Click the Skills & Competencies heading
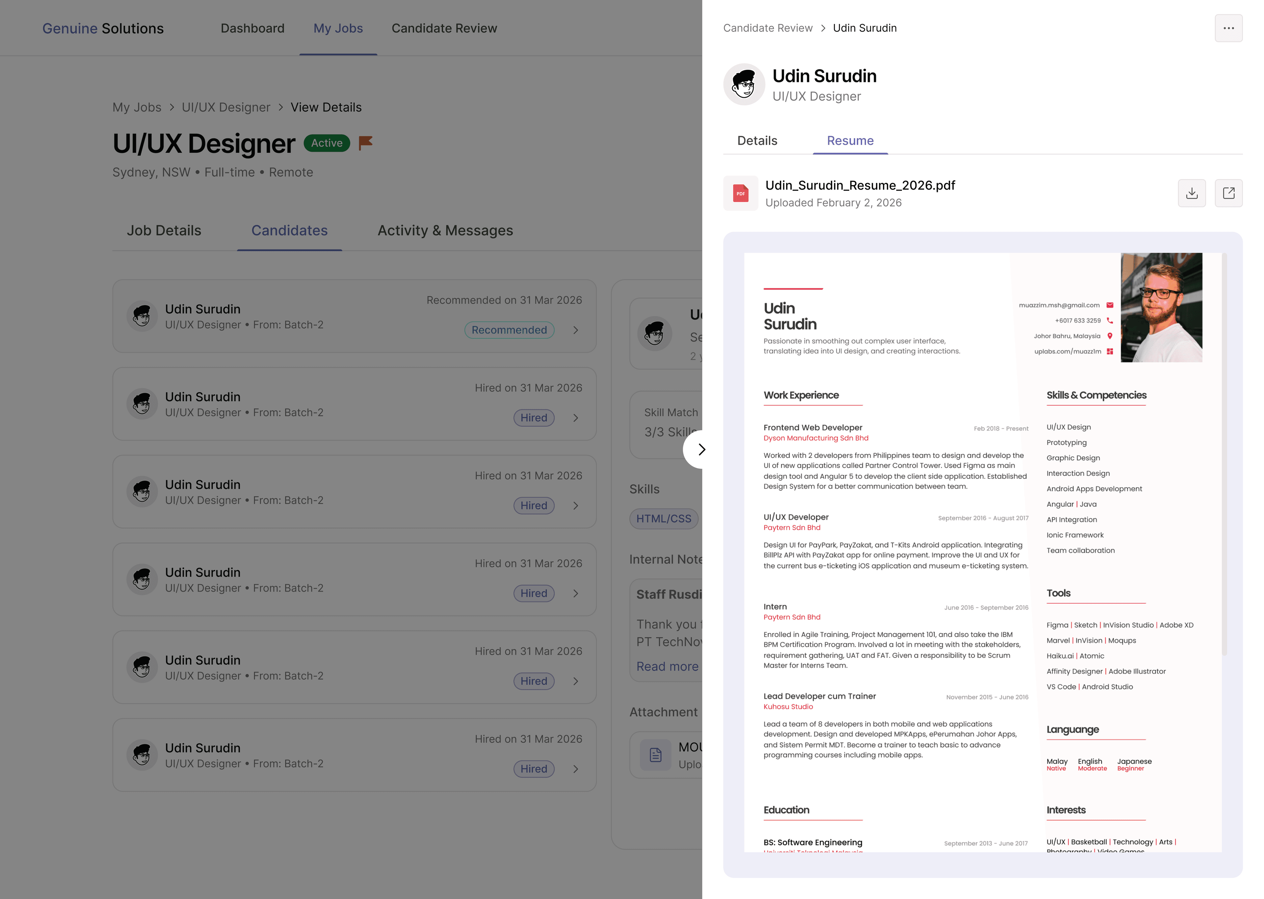The width and height of the screenshot is (1264, 899). point(1096,395)
